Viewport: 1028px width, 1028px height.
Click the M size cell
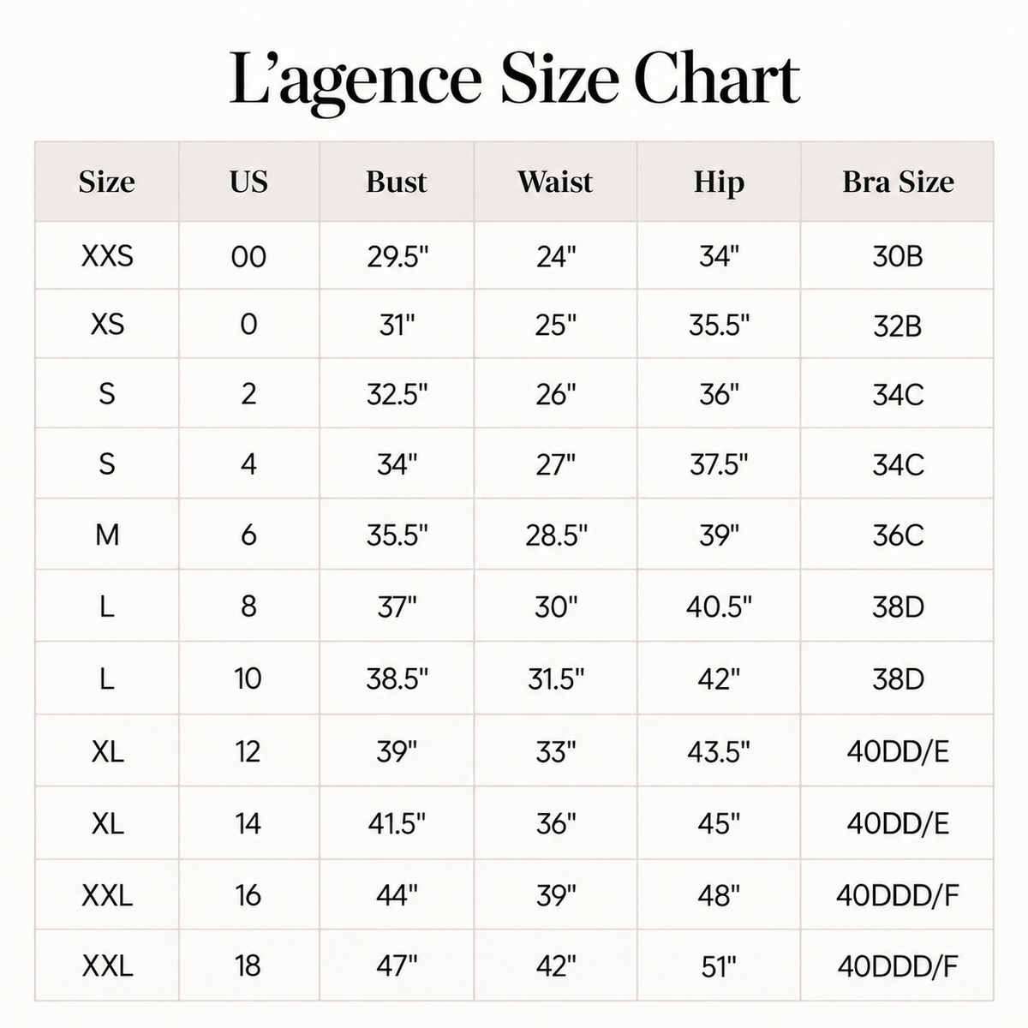pos(107,535)
